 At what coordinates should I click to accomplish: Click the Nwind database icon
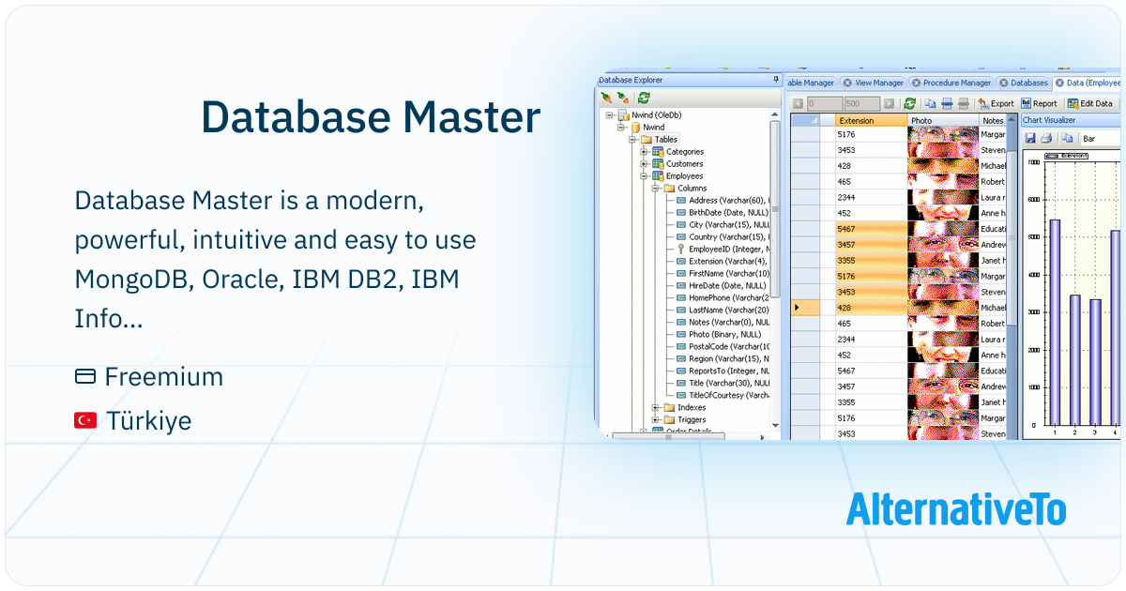[x=635, y=127]
